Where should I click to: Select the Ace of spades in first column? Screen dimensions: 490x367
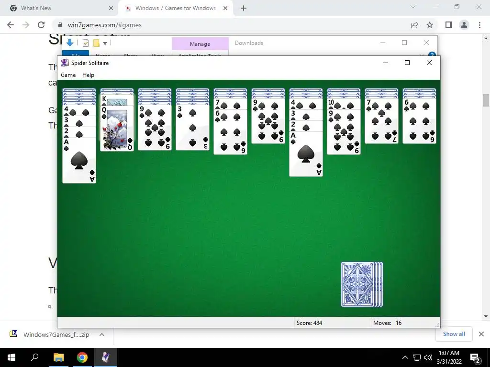coord(79,161)
